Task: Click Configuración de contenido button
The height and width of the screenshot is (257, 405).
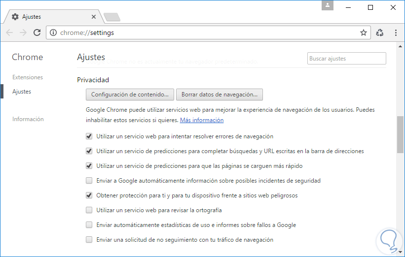Action: click(x=130, y=95)
